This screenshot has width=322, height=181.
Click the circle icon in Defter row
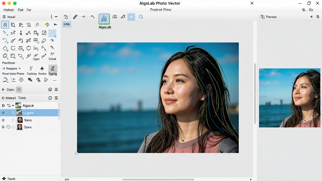click(x=50, y=90)
